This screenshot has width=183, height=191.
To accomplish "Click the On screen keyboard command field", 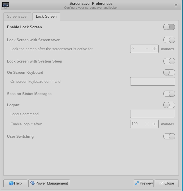I will point(153,81).
